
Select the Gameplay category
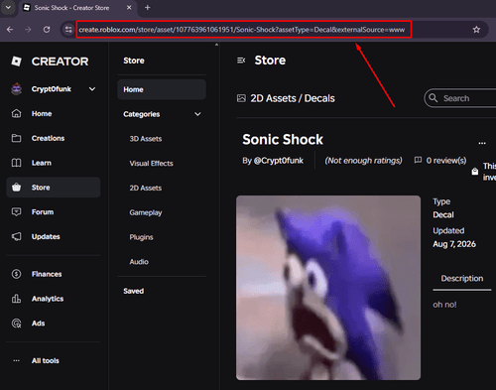pos(146,212)
